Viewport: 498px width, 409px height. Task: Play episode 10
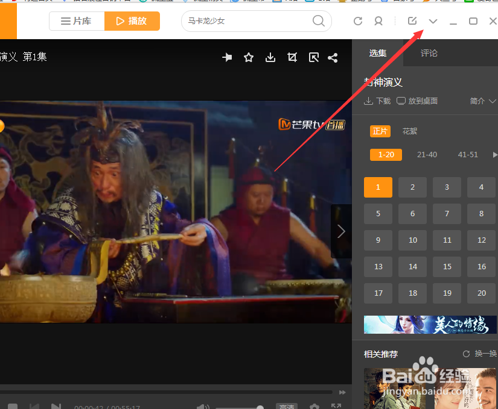point(412,240)
